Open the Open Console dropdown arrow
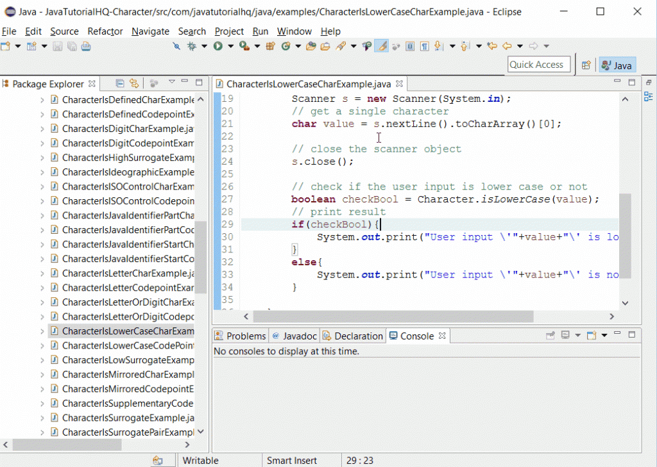The width and height of the screenshot is (657, 467). 604,335
